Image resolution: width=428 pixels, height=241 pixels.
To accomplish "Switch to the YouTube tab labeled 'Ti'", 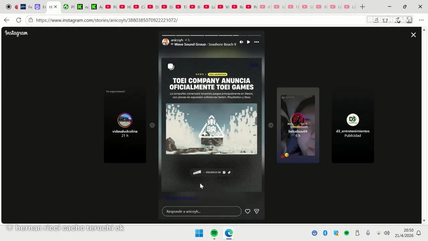I will pos(181,7).
